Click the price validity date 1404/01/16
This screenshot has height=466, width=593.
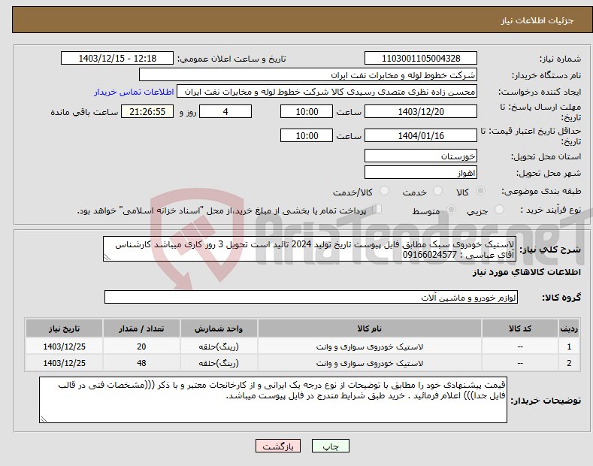coord(421,135)
